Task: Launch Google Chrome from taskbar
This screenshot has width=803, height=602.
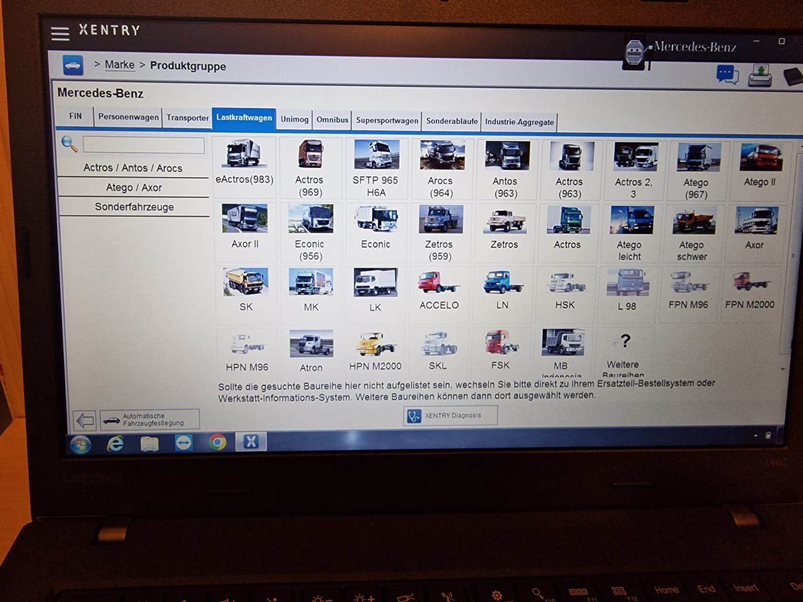Action: pyautogui.click(x=217, y=442)
